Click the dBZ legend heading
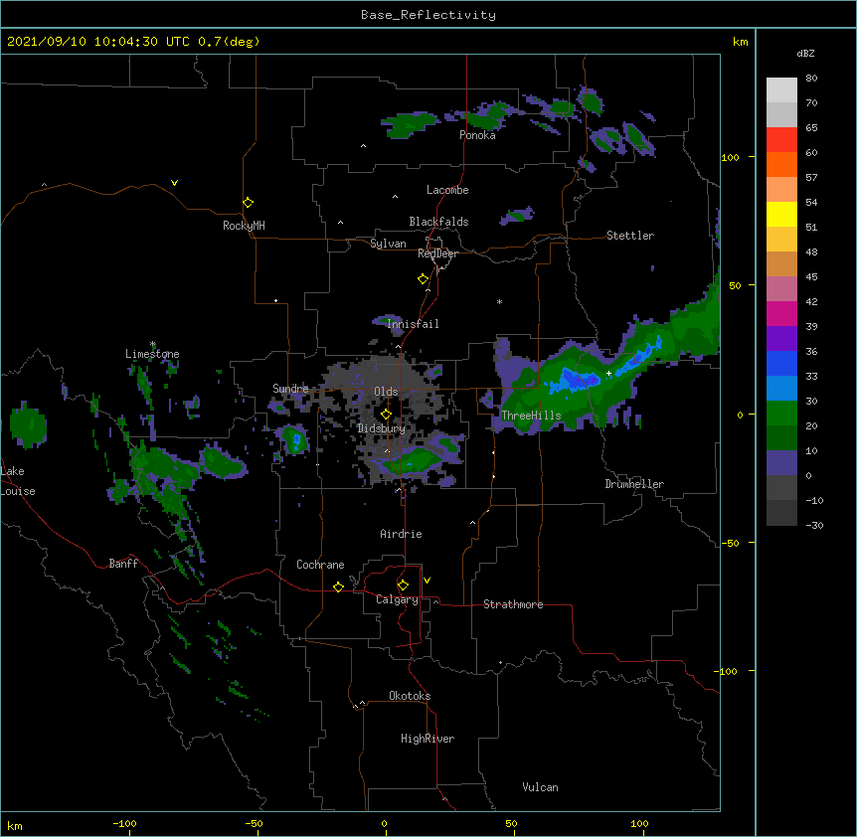The height and width of the screenshot is (837, 857). click(805, 53)
